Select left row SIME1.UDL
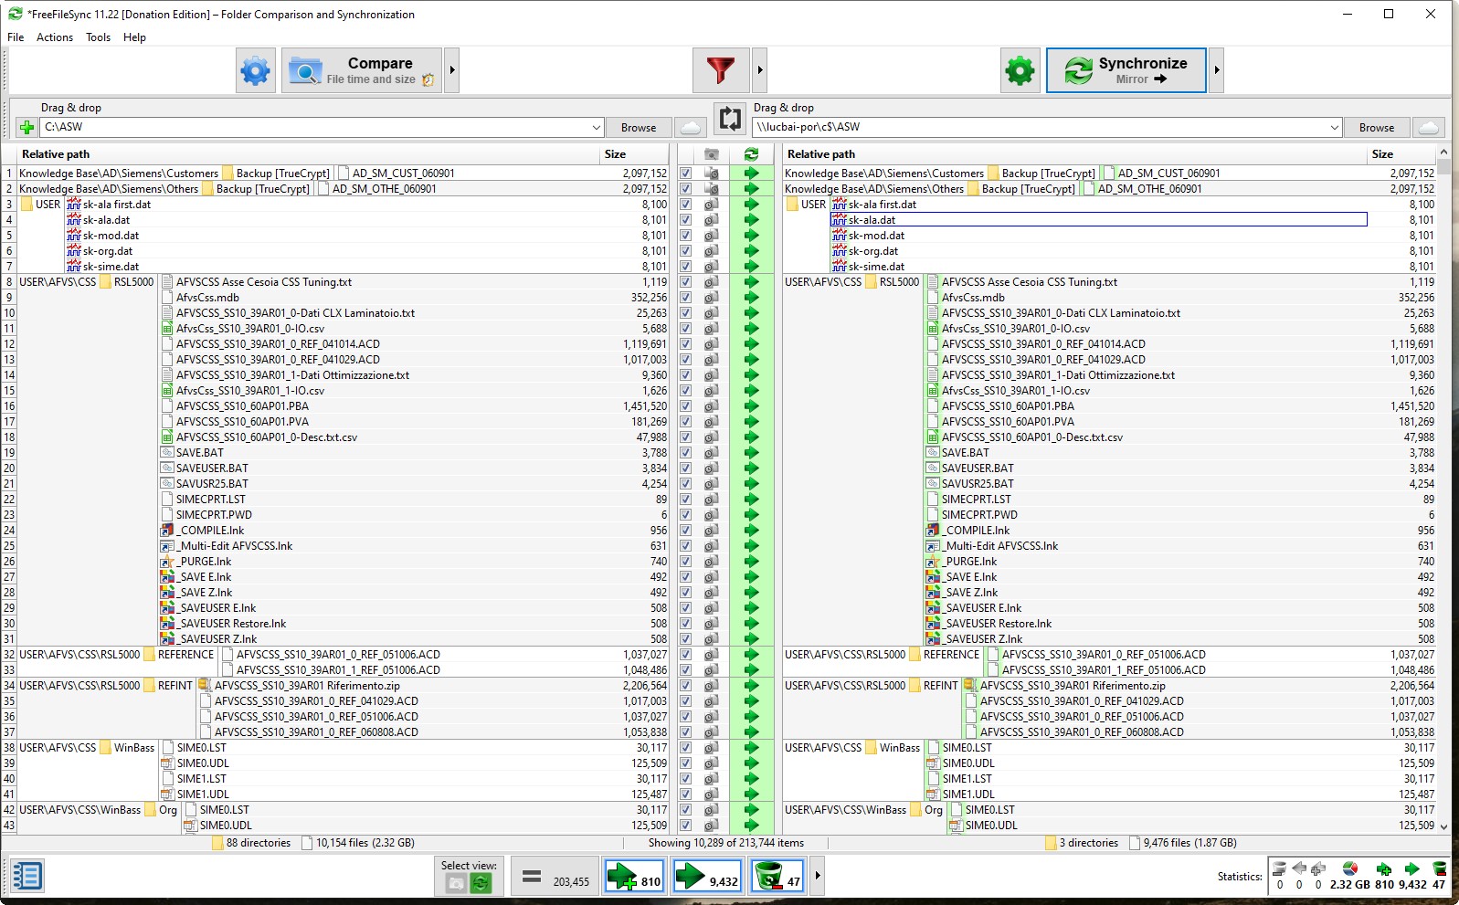The image size is (1459, 905). [x=203, y=795]
